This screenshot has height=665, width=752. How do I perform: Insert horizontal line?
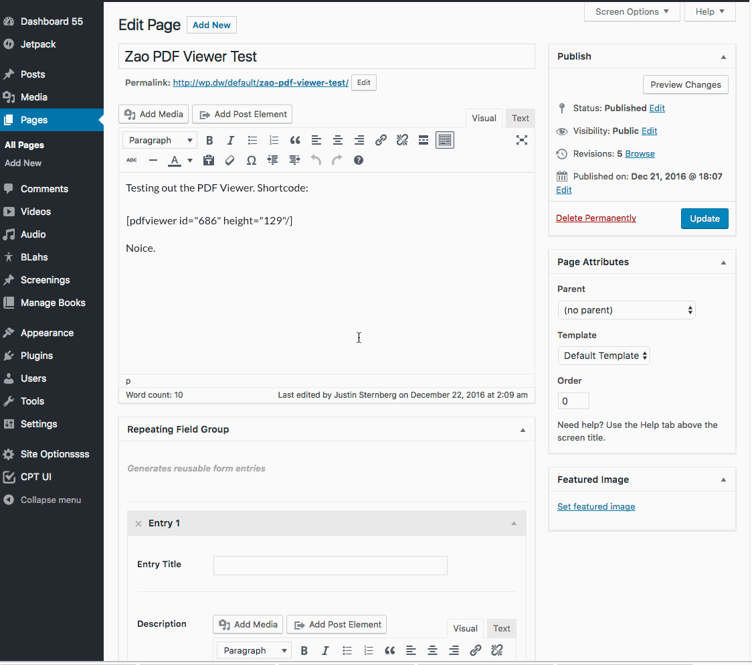click(153, 160)
